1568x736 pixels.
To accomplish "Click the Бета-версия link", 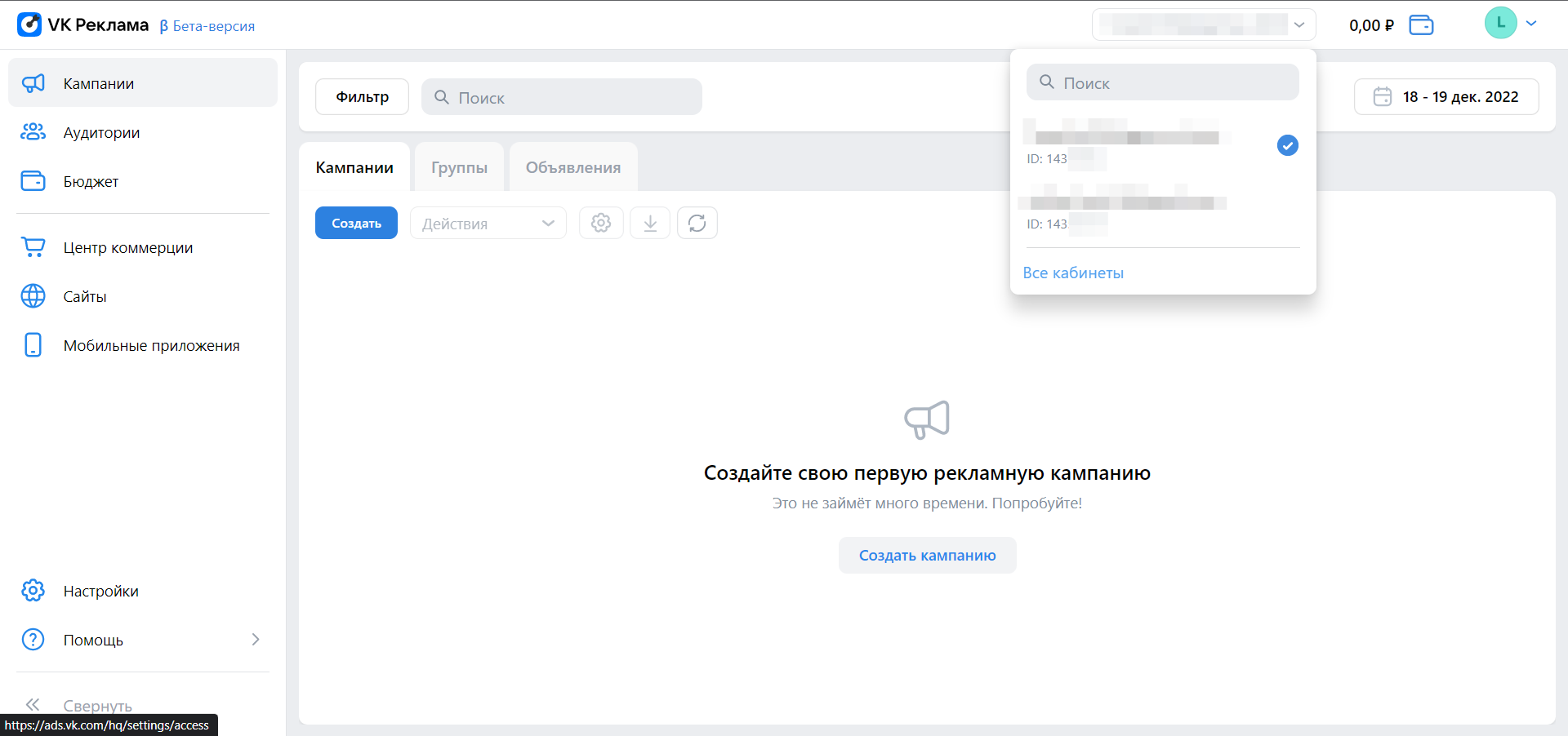I will [x=207, y=26].
